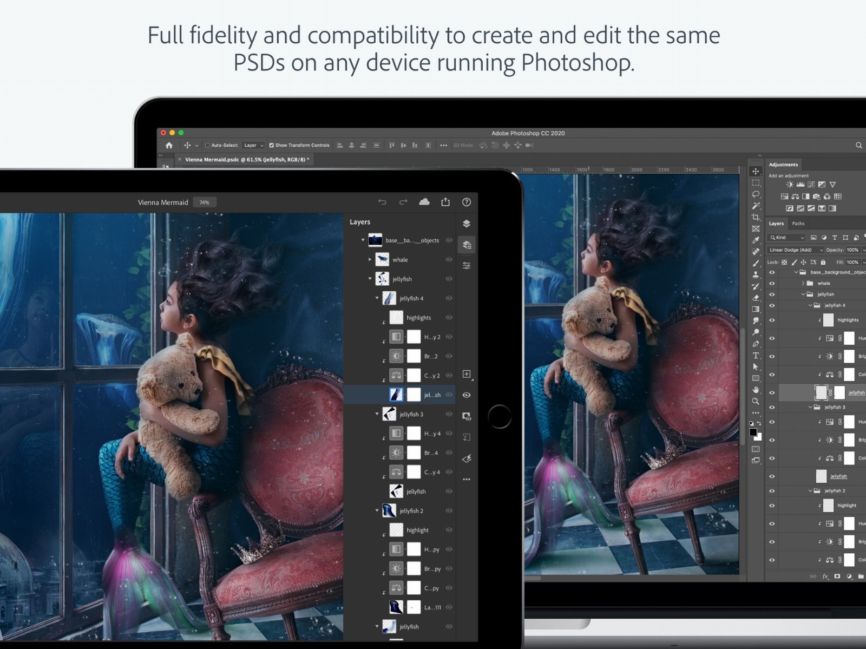Click the share/export icon on iPad
The height and width of the screenshot is (649, 866).
[x=445, y=202]
